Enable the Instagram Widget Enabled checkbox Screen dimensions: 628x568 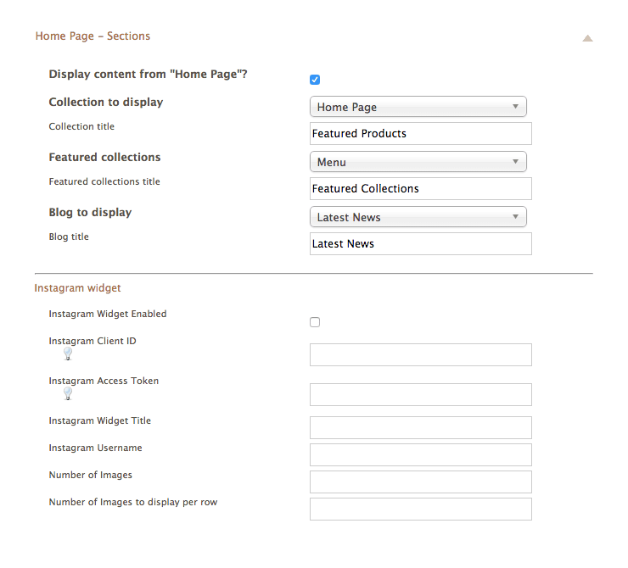click(315, 322)
